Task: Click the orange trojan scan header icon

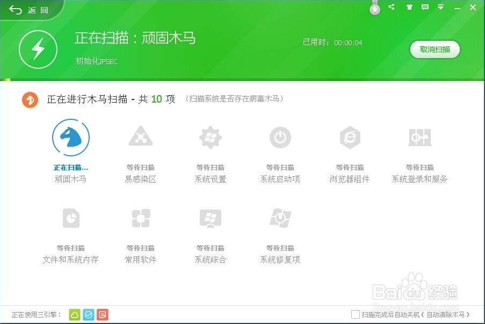Action: [30, 99]
